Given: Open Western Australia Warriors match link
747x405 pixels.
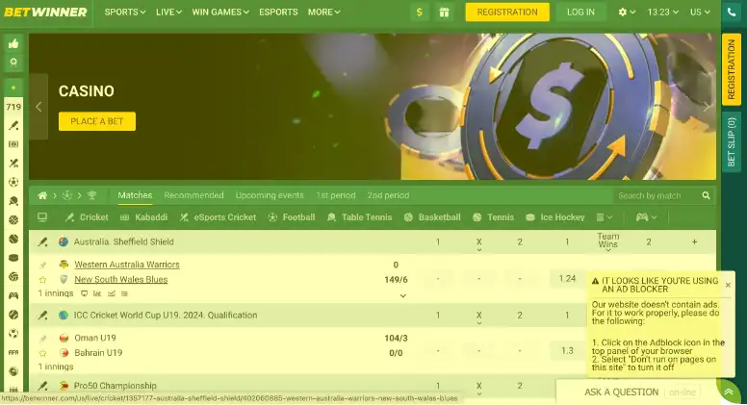Looking at the screenshot, I should [127, 265].
